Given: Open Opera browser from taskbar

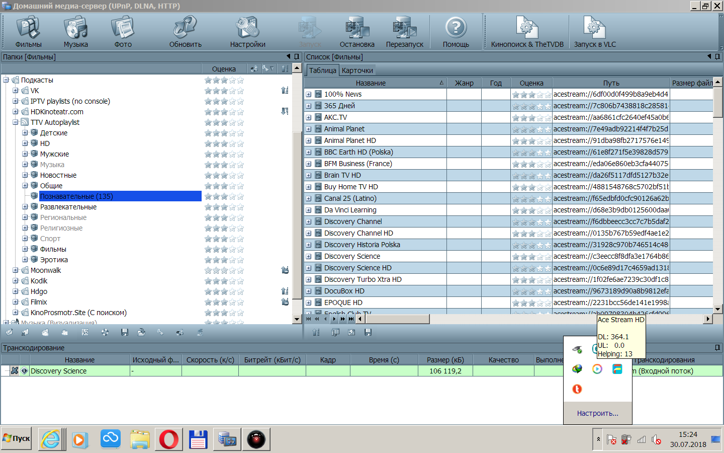Looking at the screenshot, I should [168, 439].
